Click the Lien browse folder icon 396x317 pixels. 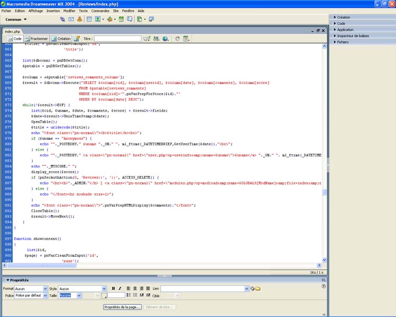point(258,288)
